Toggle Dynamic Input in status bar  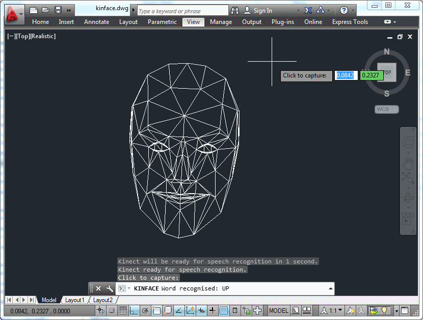(202, 310)
